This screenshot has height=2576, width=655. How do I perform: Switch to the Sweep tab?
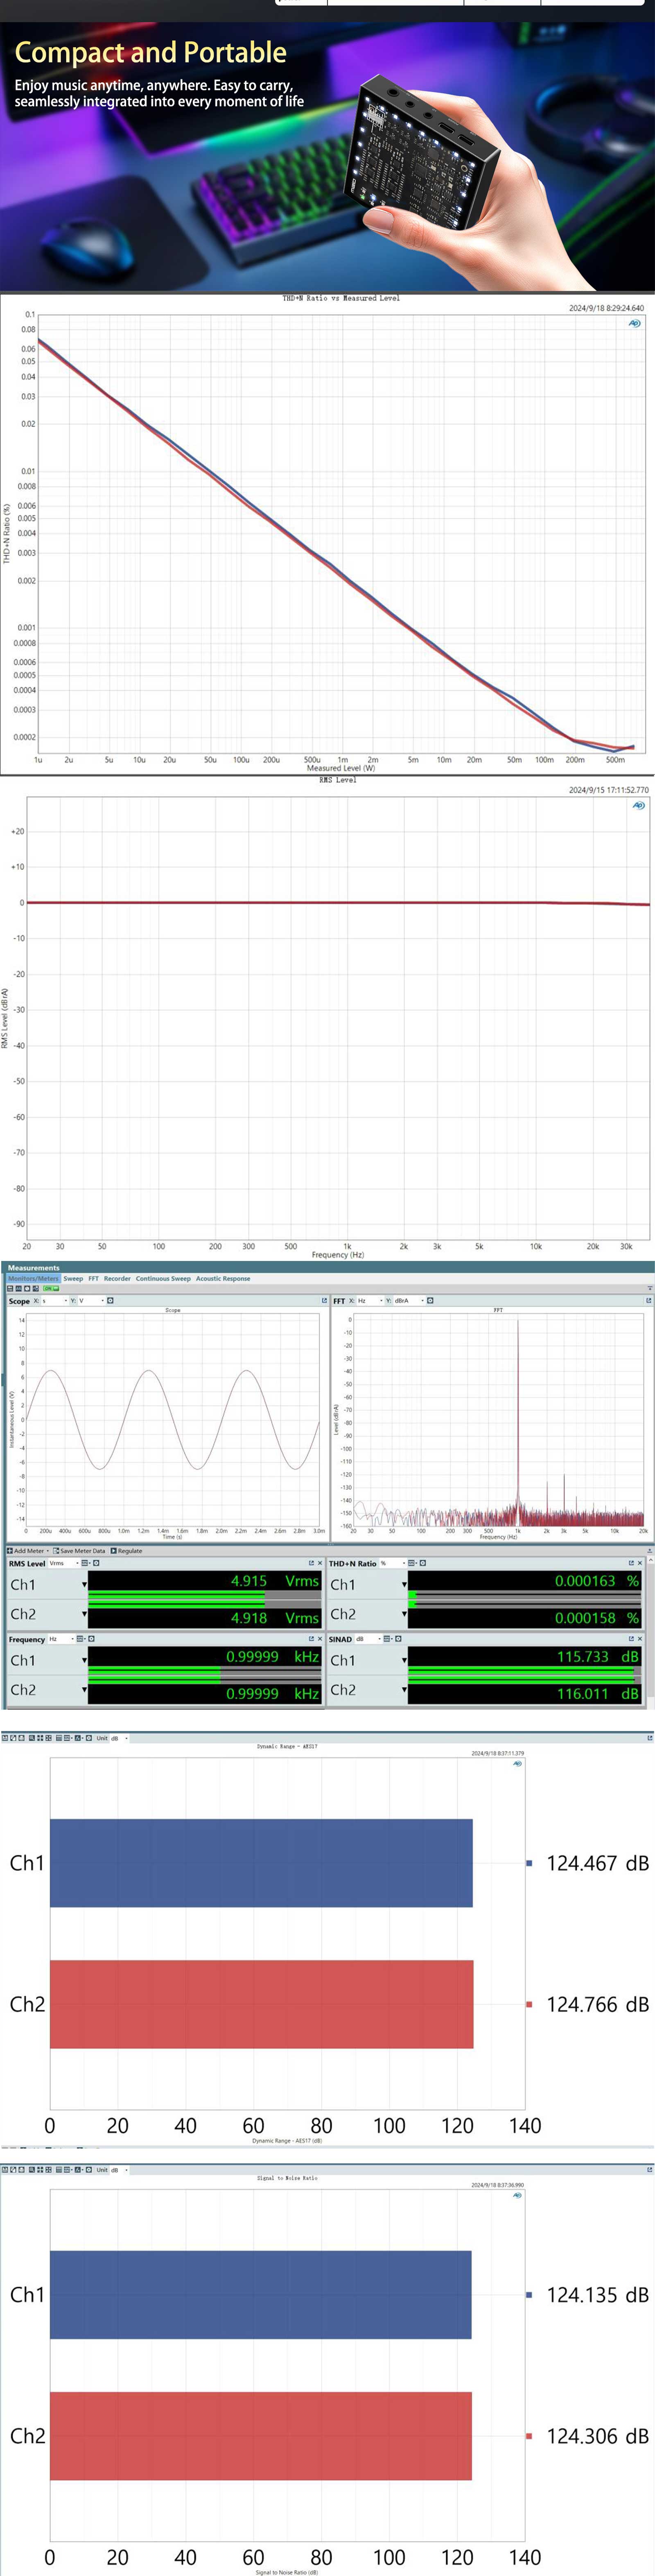pos(73,1278)
